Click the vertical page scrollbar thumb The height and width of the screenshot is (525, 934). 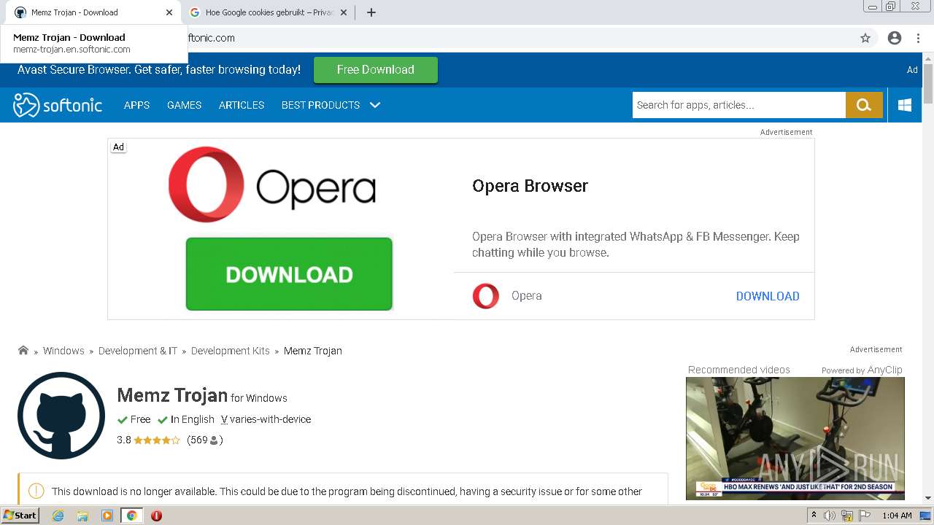pyautogui.click(x=928, y=84)
